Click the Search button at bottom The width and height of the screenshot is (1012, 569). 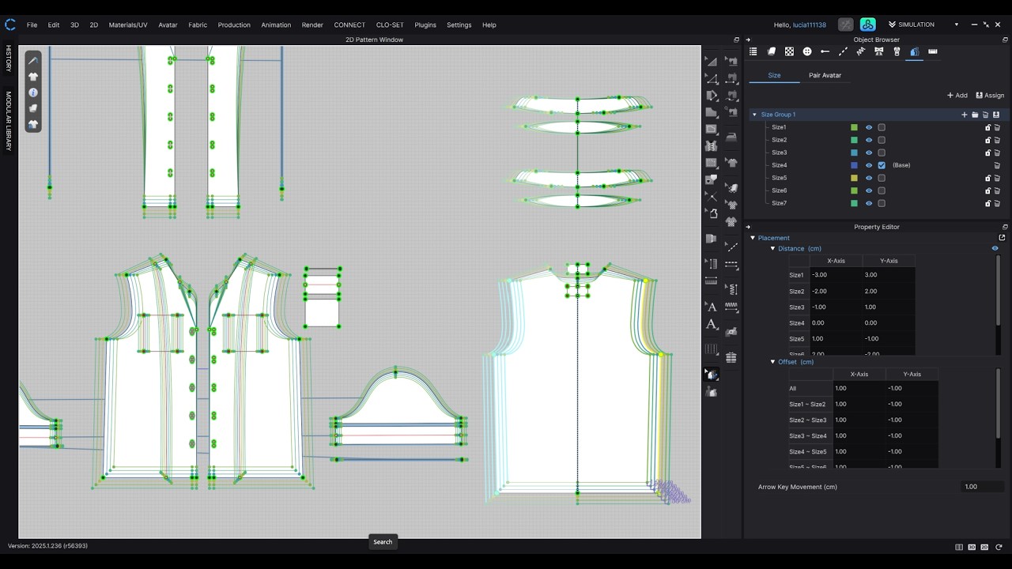tap(383, 542)
